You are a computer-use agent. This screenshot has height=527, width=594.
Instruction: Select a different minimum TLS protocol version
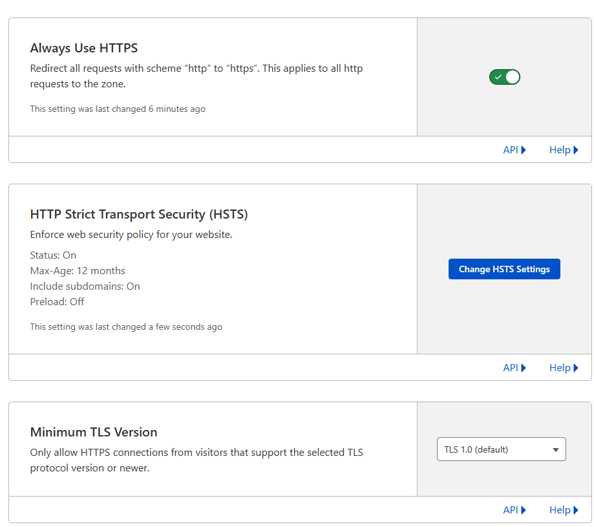[x=501, y=449]
